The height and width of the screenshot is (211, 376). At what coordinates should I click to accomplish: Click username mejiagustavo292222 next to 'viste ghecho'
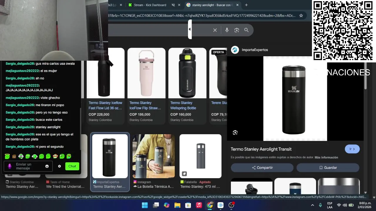pos(22,98)
